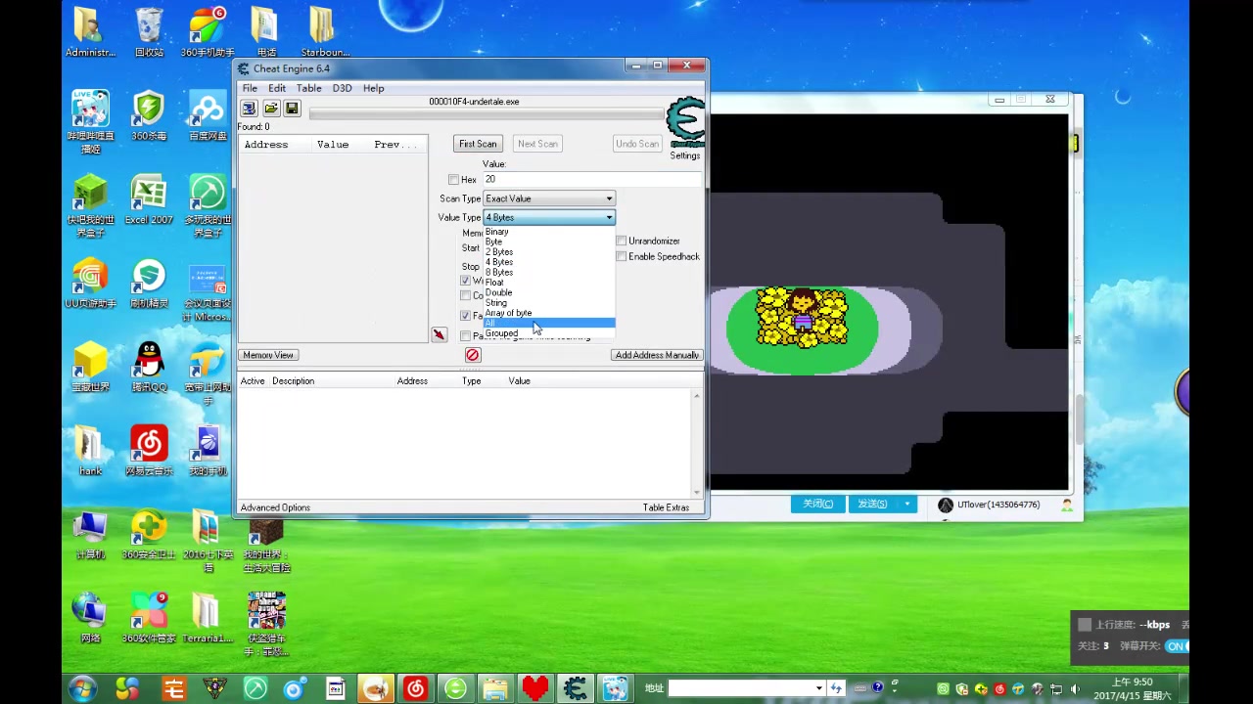Open the Recycle Bin desktop icon
The height and width of the screenshot is (704, 1253).
(149, 33)
